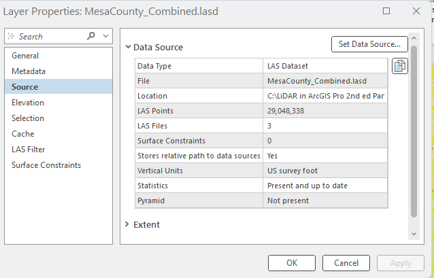The image size is (434, 278).
Task: Open the Metadata tab
Action: (x=59, y=71)
